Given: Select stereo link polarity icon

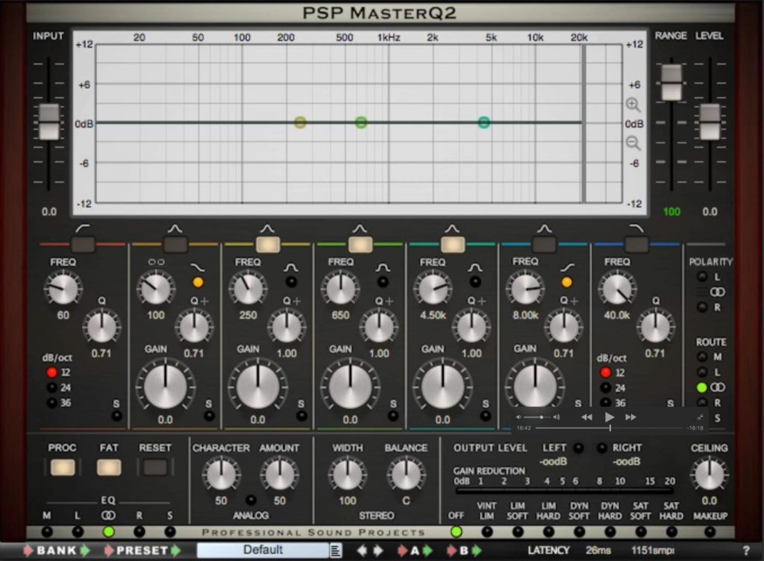Looking at the screenshot, I should [717, 292].
